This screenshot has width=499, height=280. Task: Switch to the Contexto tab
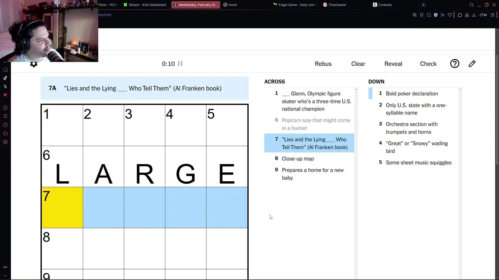382,5
